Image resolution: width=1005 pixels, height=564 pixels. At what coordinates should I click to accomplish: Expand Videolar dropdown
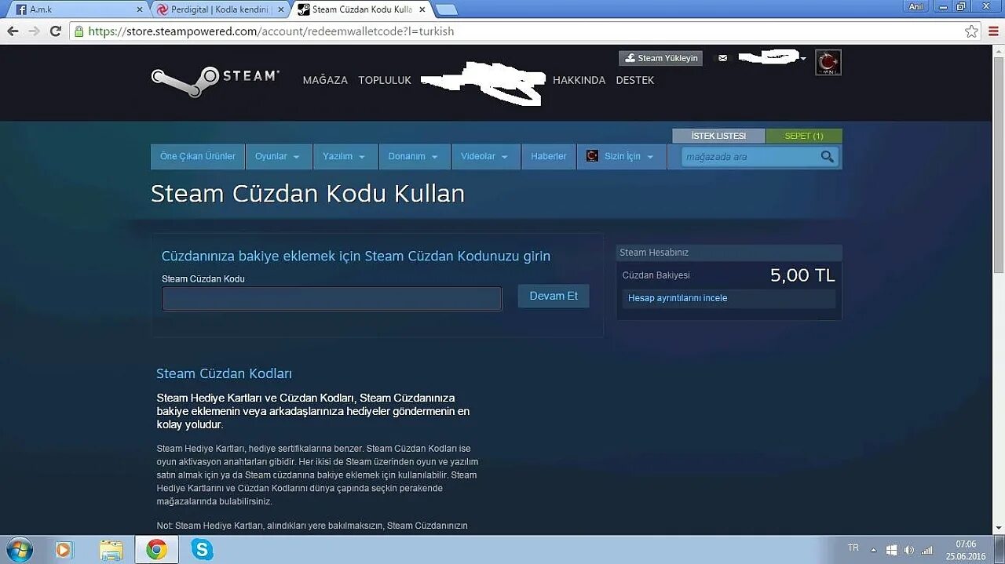(486, 156)
